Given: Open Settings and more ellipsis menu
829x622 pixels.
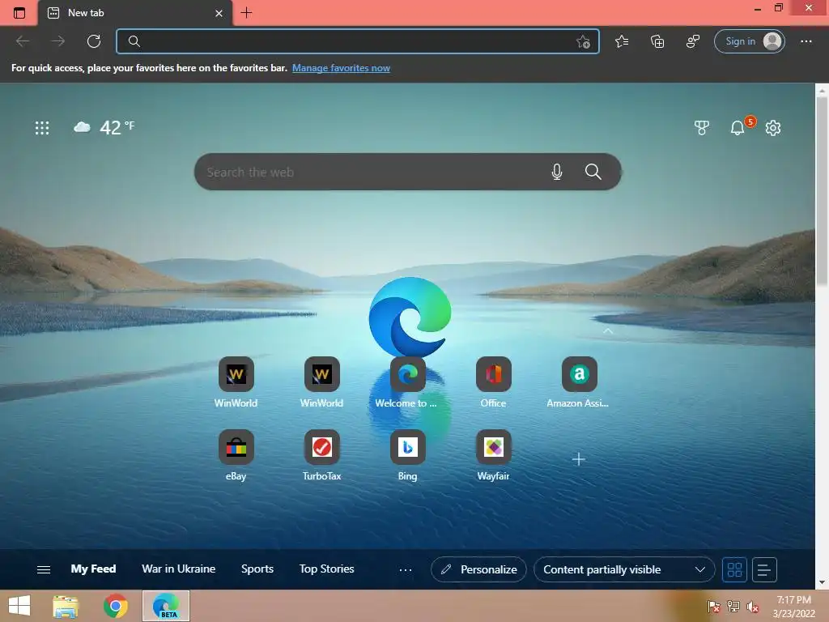Looking at the screenshot, I should (806, 41).
